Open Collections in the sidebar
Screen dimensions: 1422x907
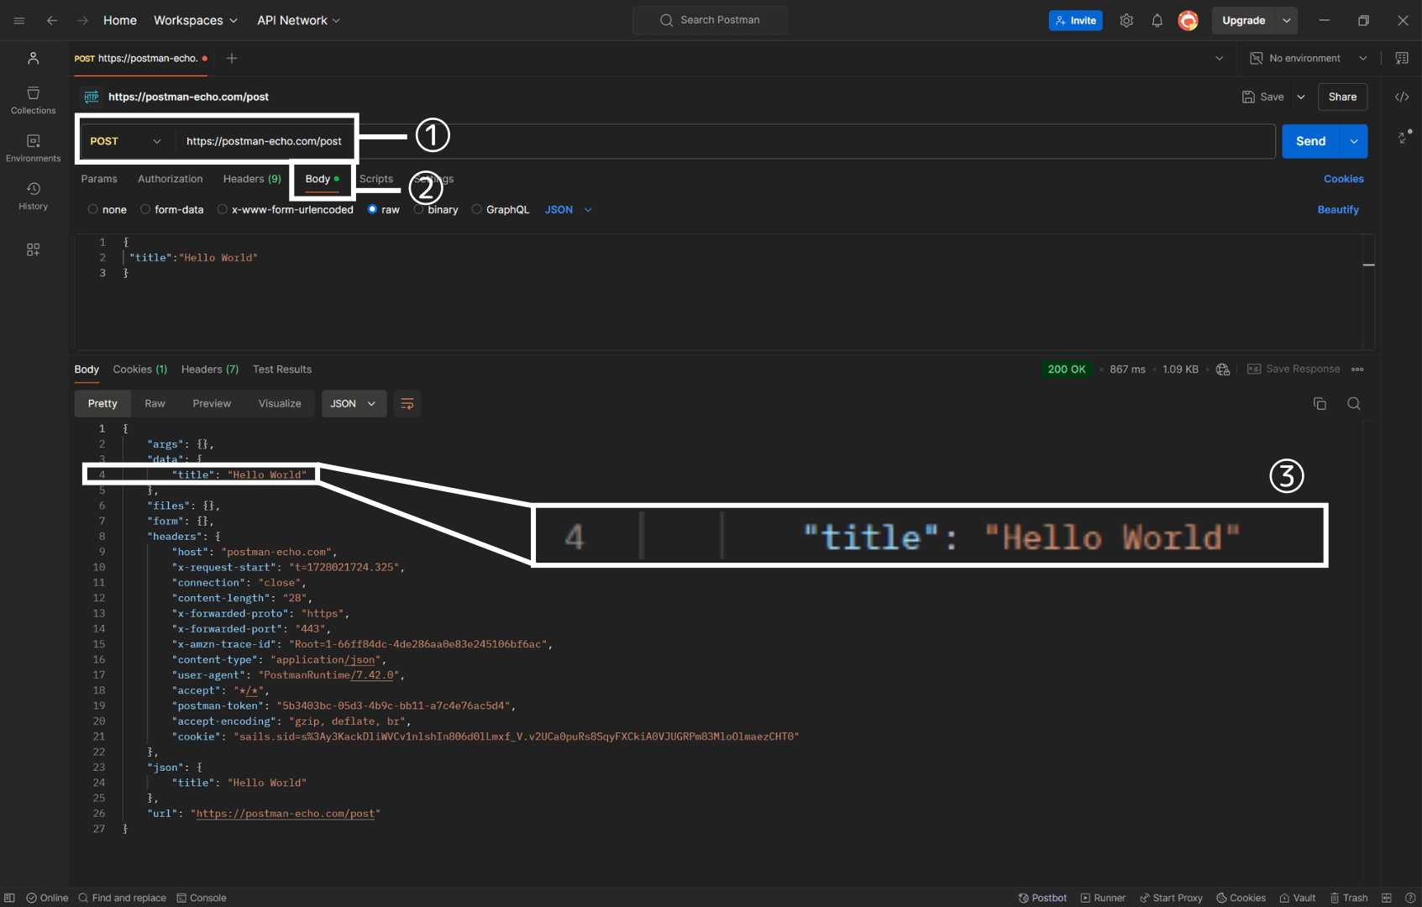(x=34, y=101)
